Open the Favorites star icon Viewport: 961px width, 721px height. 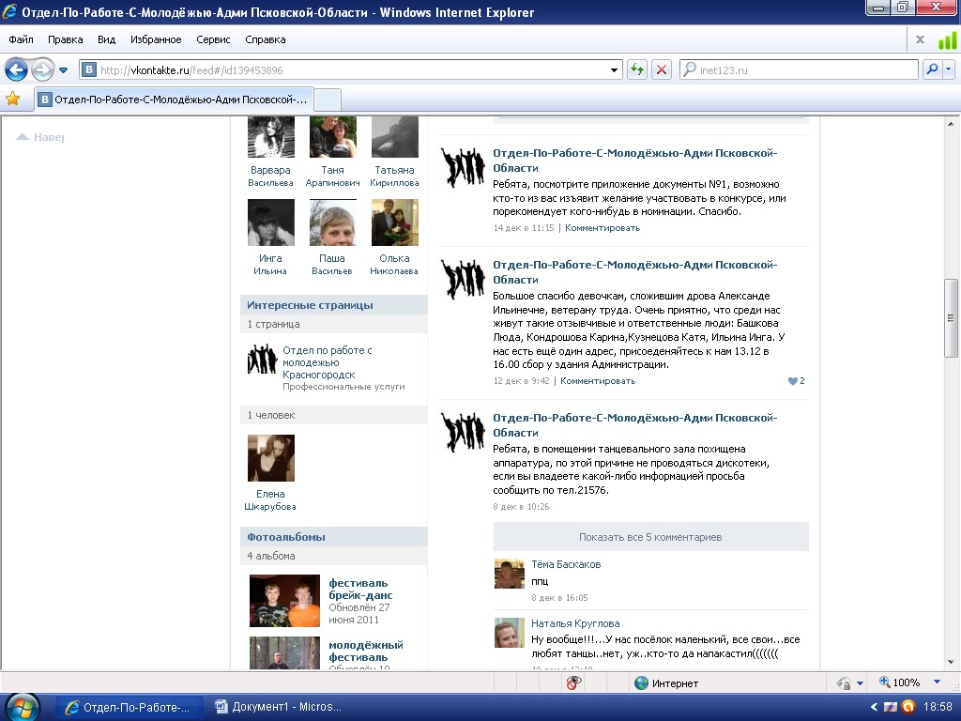(x=12, y=99)
